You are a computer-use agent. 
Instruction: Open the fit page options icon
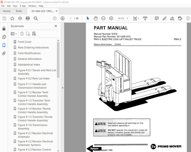point(136,18)
